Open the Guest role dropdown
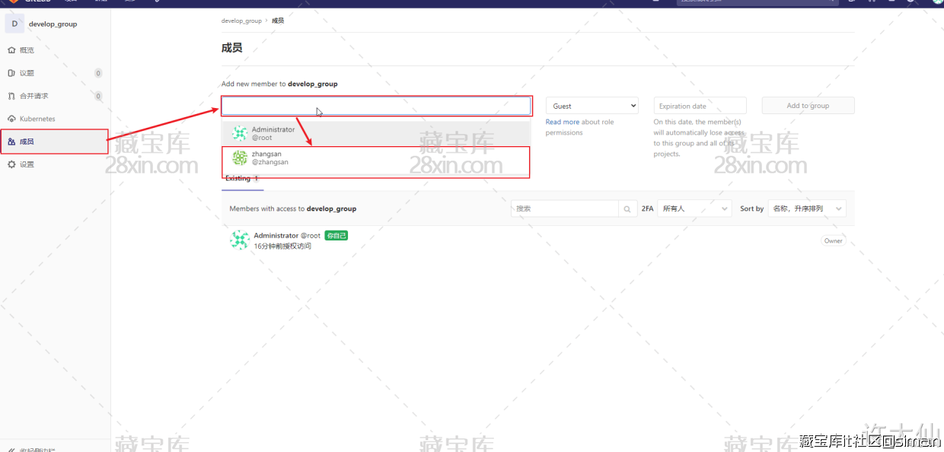The image size is (944, 452). pyautogui.click(x=592, y=106)
